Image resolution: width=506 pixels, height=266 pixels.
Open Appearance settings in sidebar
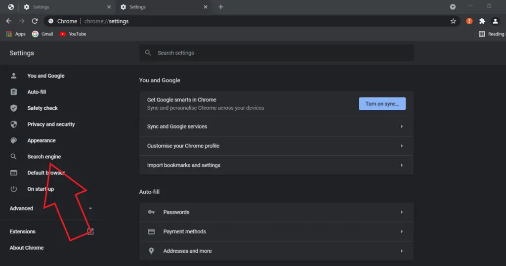pos(42,140)
